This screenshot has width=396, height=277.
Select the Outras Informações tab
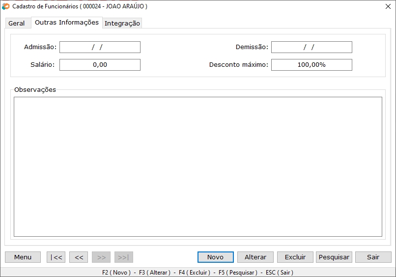point(67,23)
